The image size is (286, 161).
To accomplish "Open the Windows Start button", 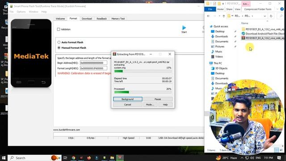I will tap(4, 158).
